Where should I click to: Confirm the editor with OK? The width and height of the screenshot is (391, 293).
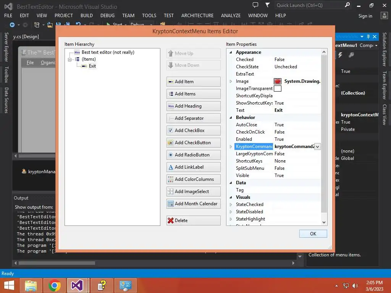point(313,234)
